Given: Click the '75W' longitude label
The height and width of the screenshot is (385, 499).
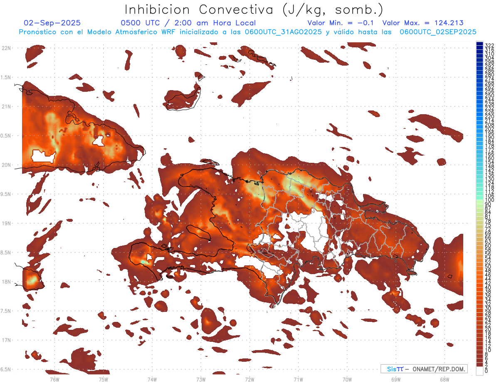Looking at the screenshot, I should tap(104, 379).
